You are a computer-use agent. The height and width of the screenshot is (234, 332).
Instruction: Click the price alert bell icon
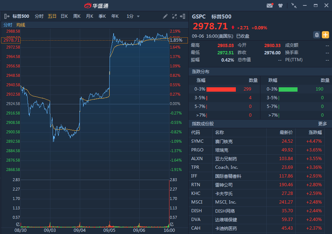tap(317, 35)
